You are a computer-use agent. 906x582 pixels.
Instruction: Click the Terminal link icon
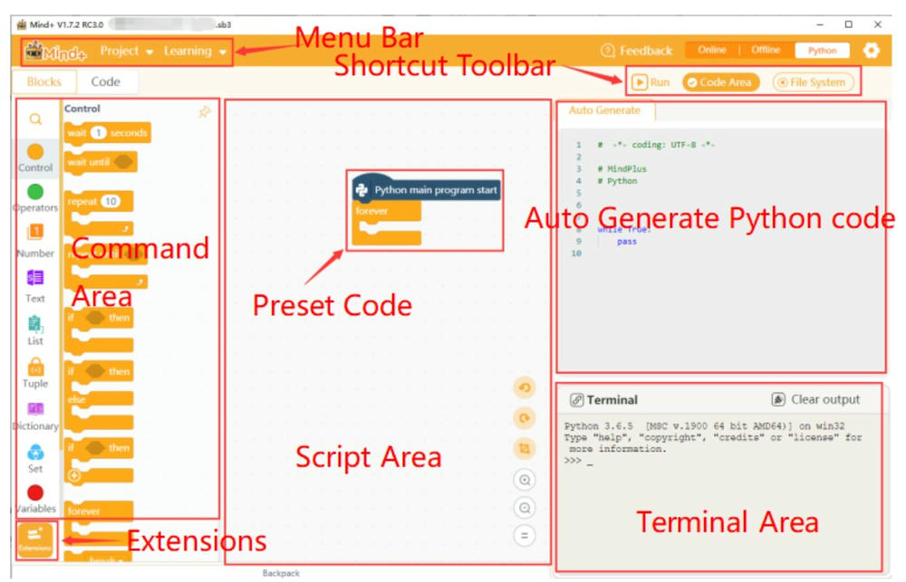tap(576, 400)
